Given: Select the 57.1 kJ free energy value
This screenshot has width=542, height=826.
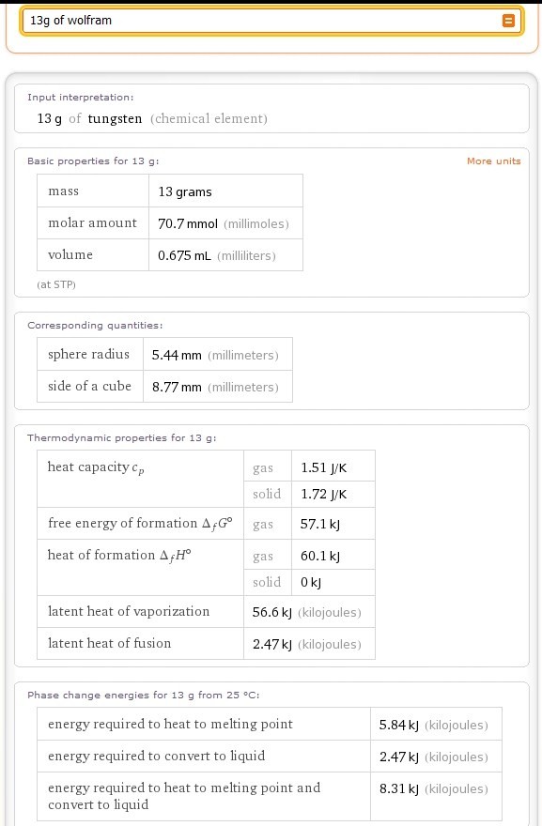Looking at the screenshot, I should pos(320,524).
